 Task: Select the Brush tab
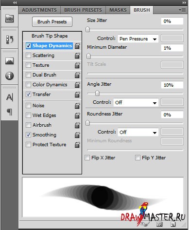tap(142, 10)
